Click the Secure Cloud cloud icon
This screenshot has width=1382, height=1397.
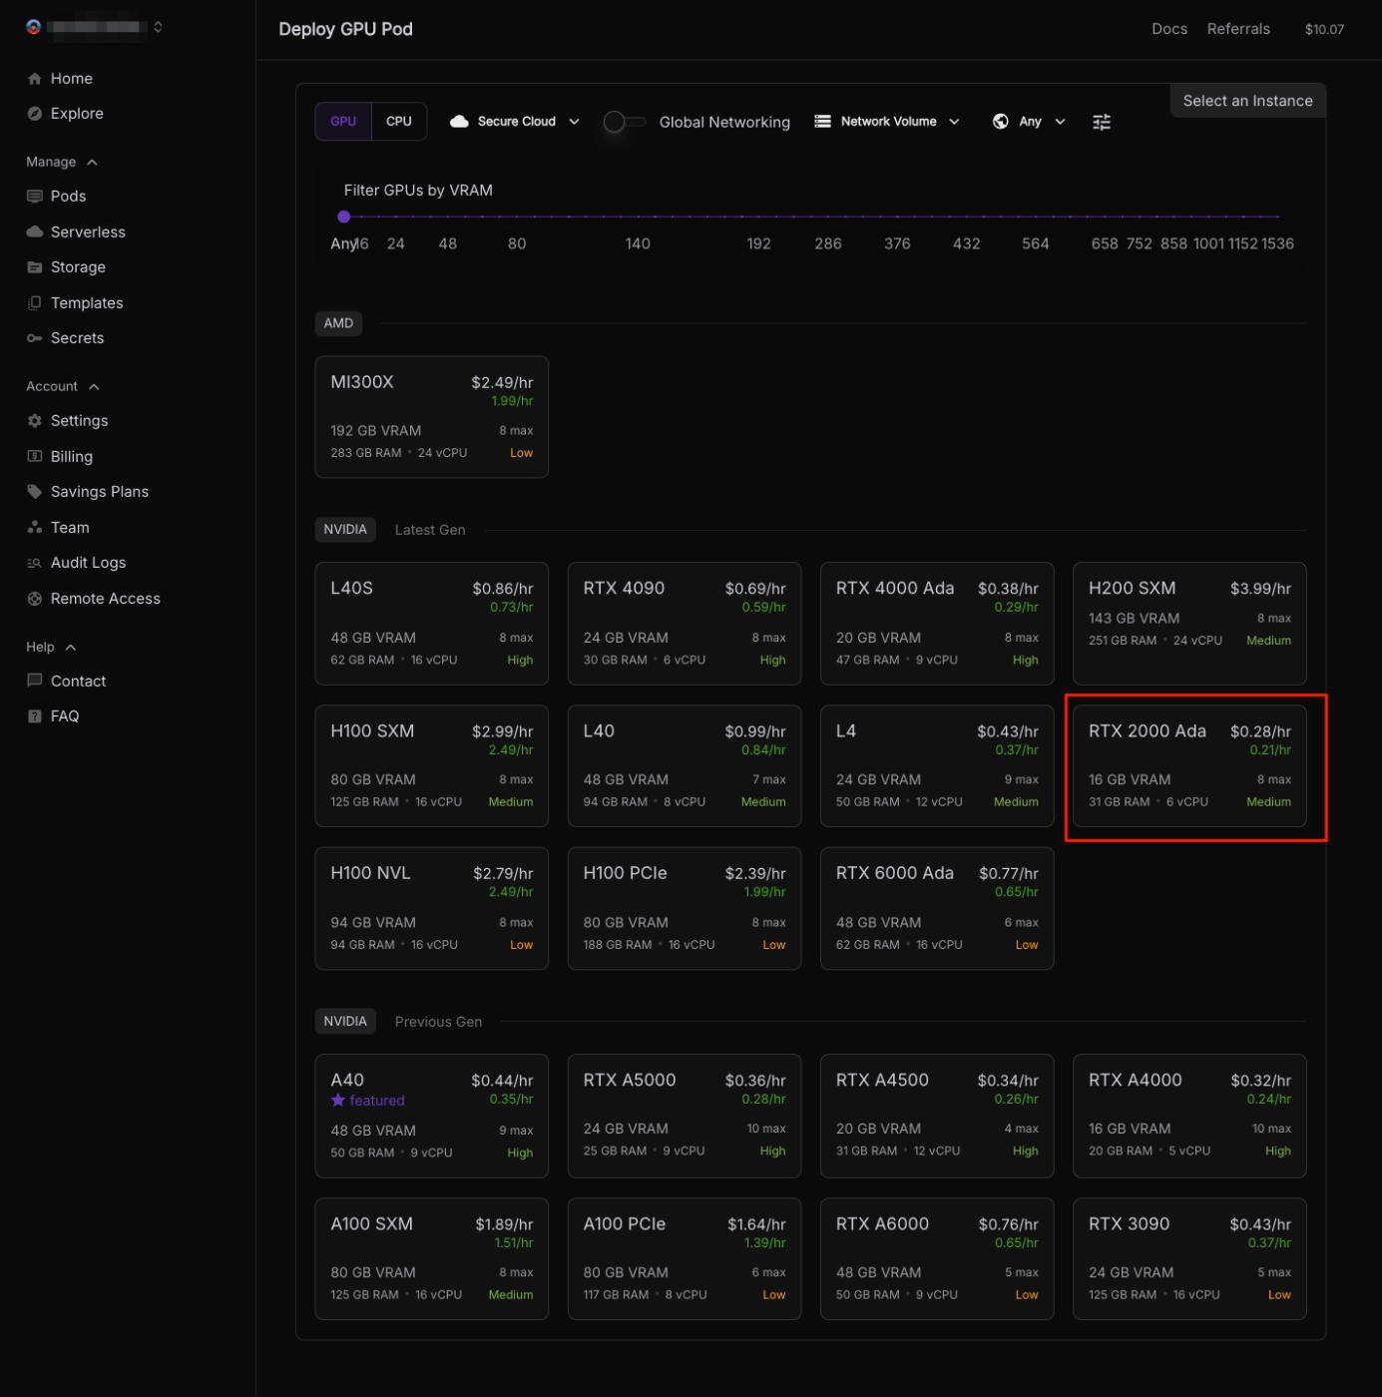point(459,122)
